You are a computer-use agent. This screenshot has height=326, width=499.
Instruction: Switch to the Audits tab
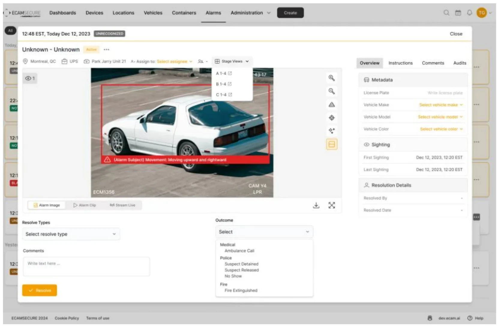pos(459,63)
